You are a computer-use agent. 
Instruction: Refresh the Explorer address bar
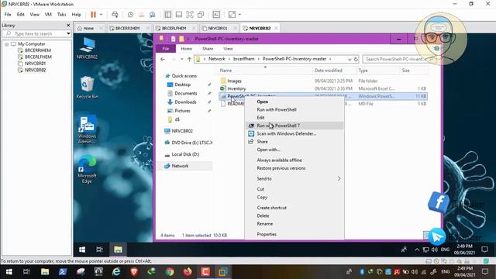pos(356,59)
